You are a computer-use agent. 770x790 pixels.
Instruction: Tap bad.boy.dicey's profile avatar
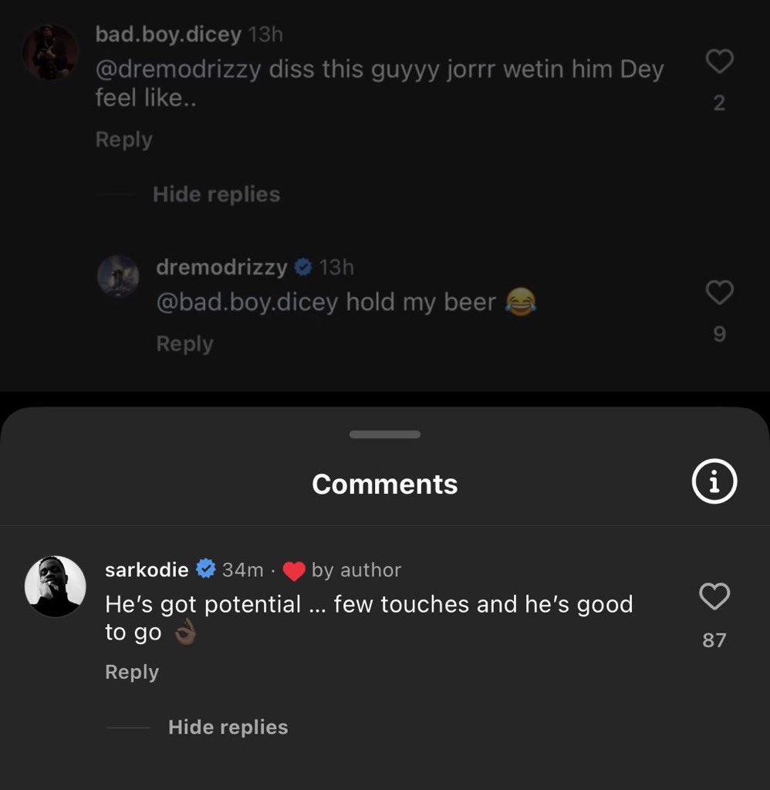click(50, 52)
